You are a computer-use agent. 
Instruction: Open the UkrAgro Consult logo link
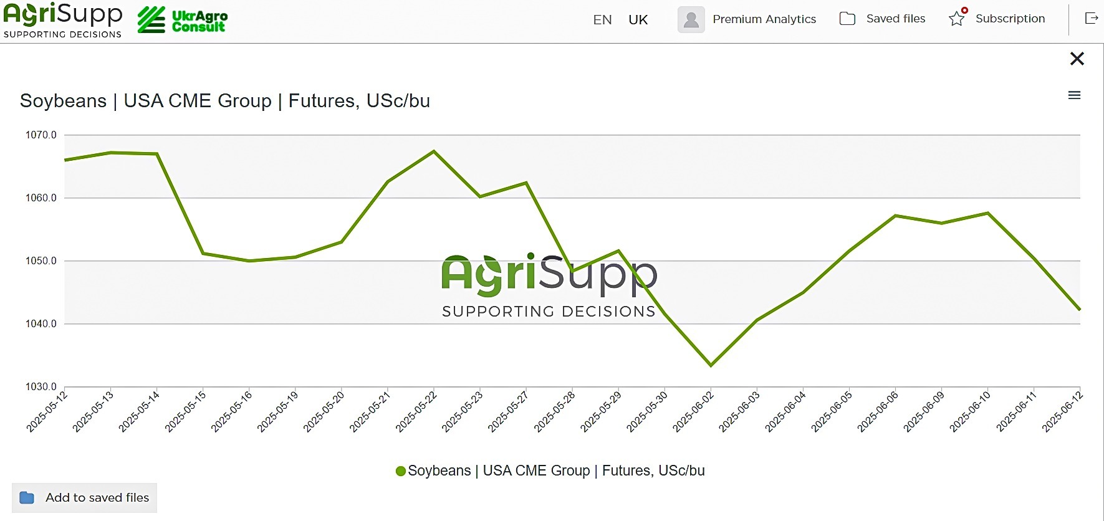[x=183, y=20]
